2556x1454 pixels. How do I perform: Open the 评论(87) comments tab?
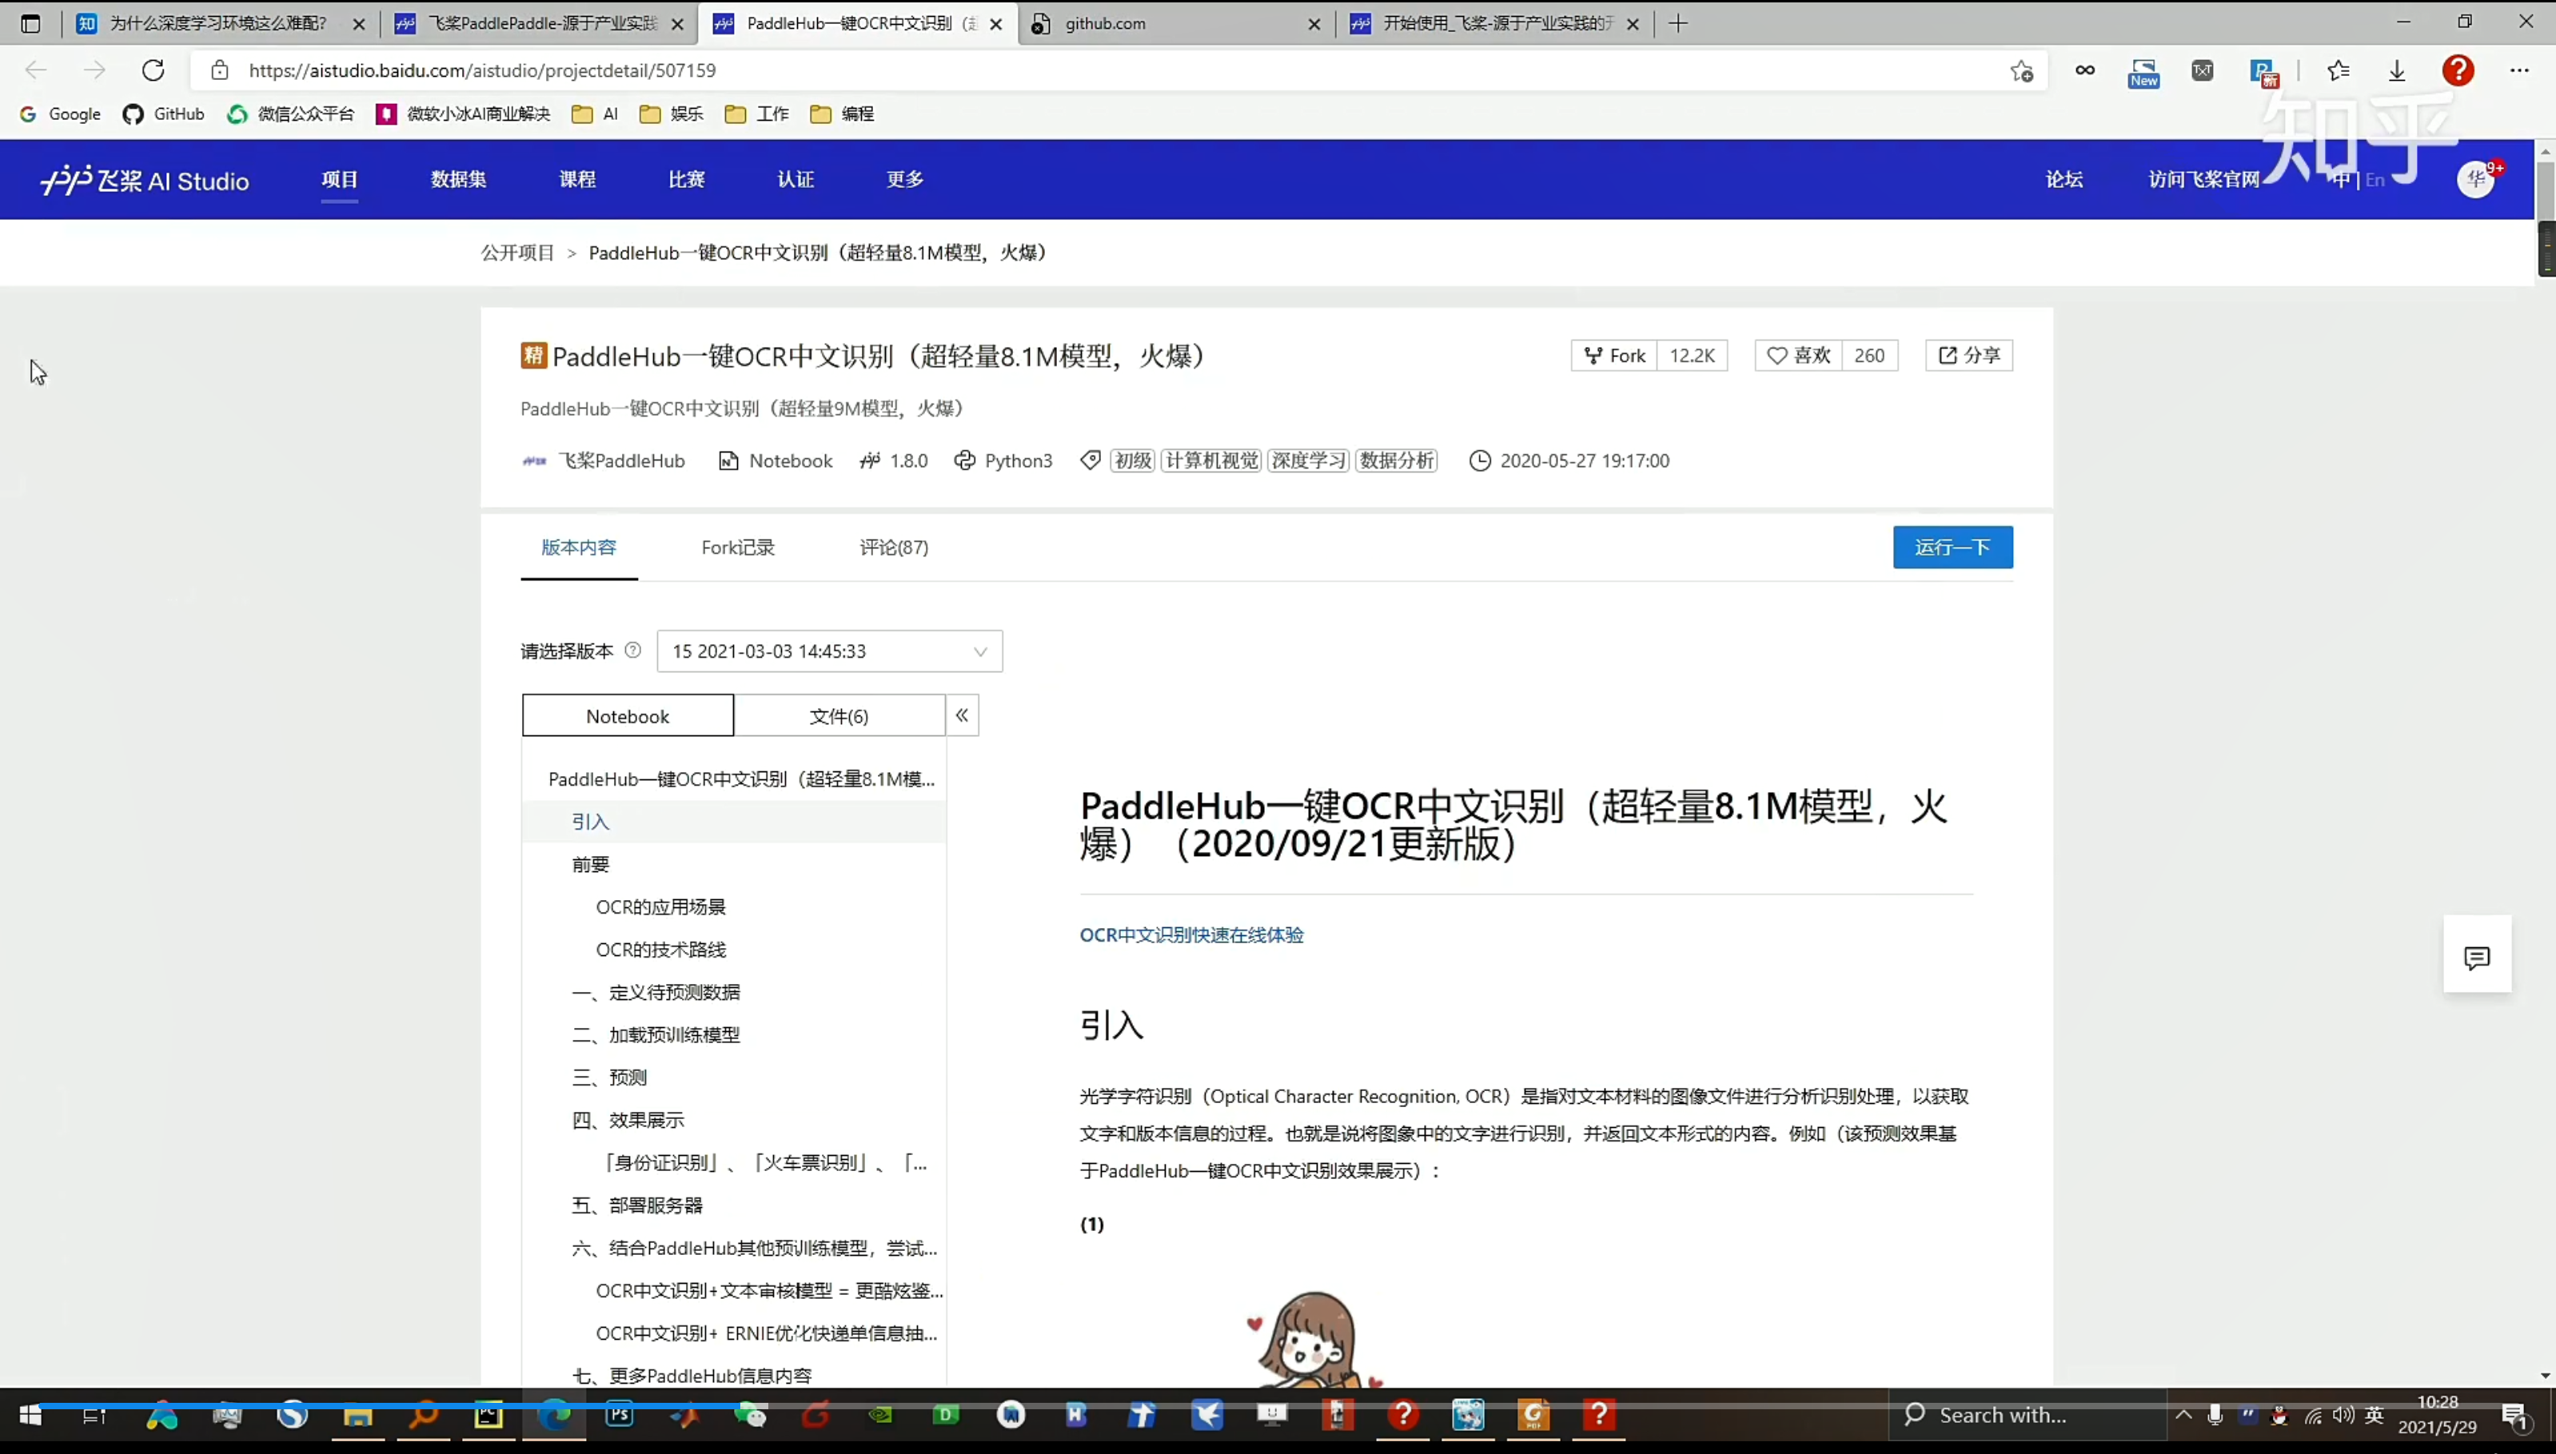(x=893, y=548)
